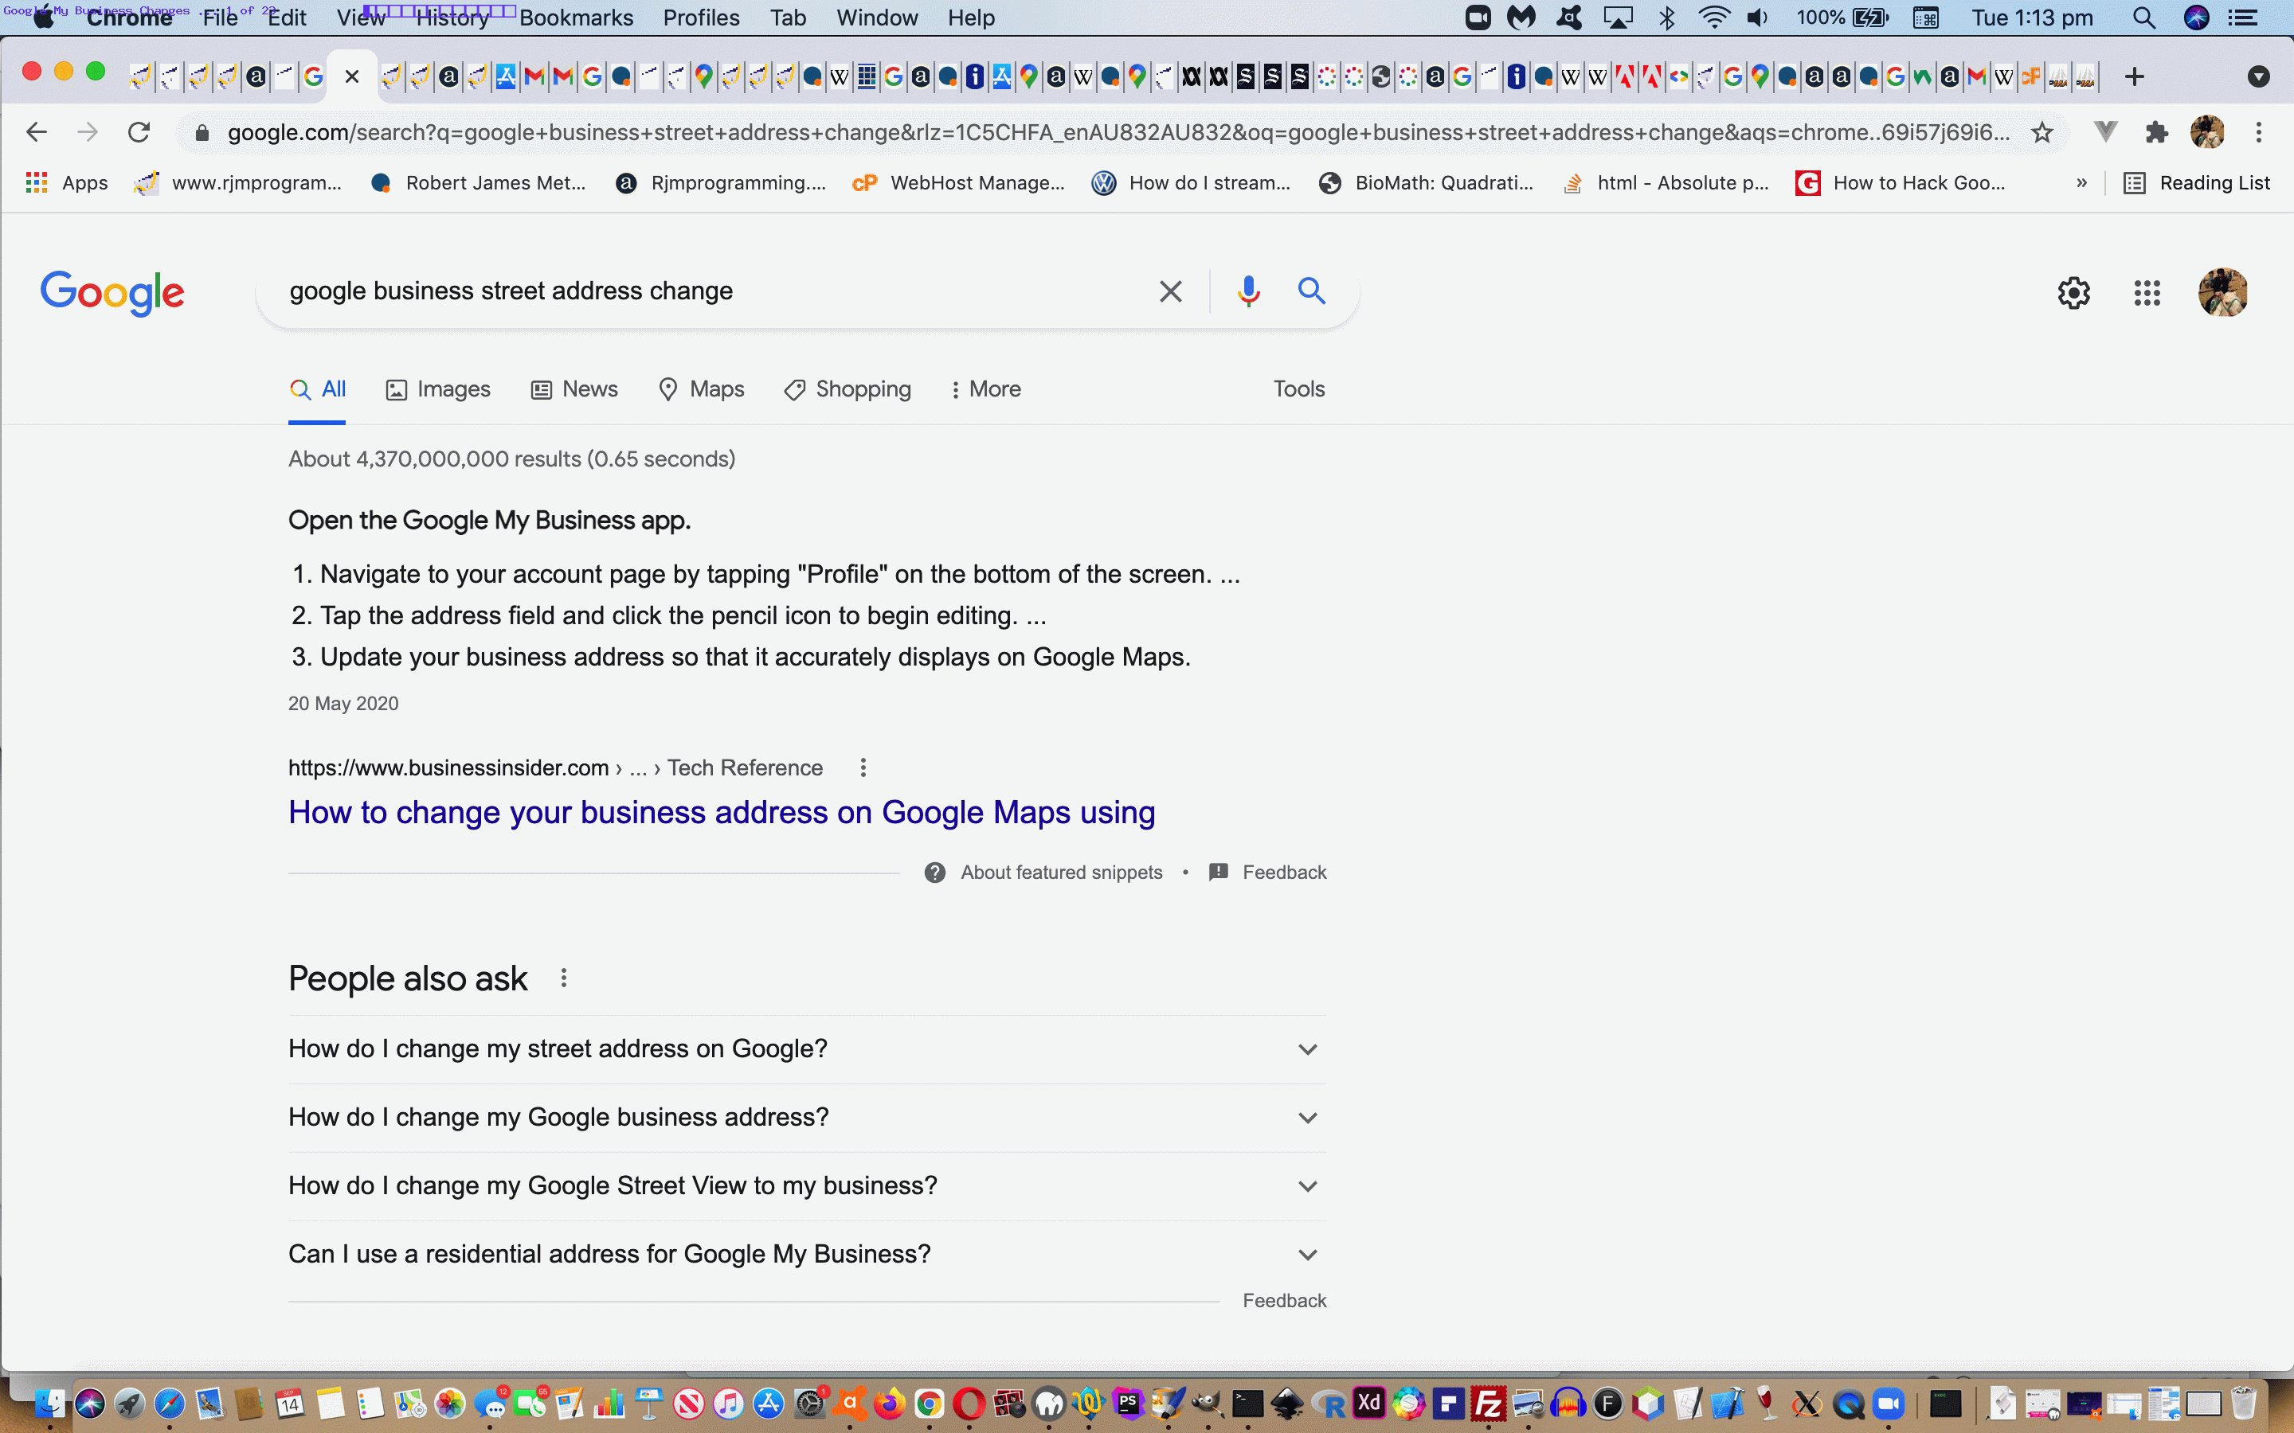Open the clock in menu bar
The width and height of the screenshot is (2294, 1433).
[2033, 18]
